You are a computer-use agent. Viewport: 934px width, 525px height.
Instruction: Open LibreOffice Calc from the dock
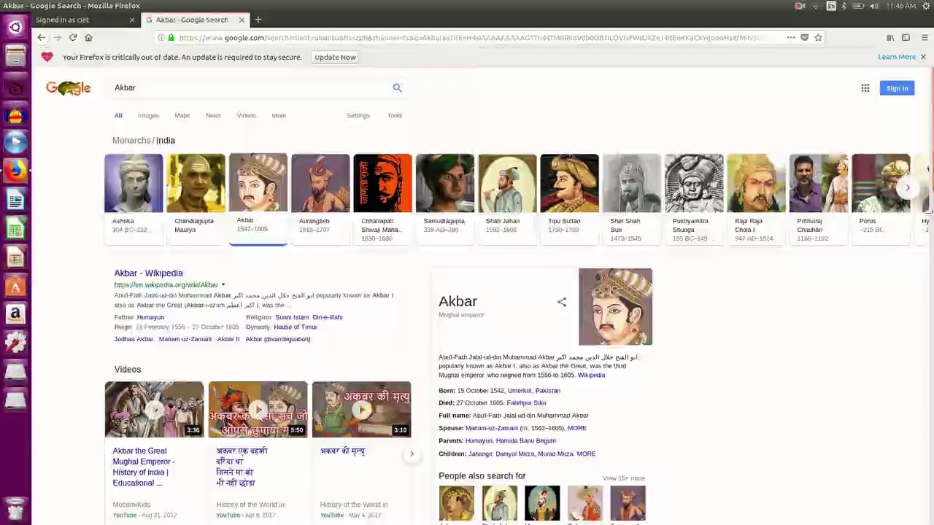15,228
